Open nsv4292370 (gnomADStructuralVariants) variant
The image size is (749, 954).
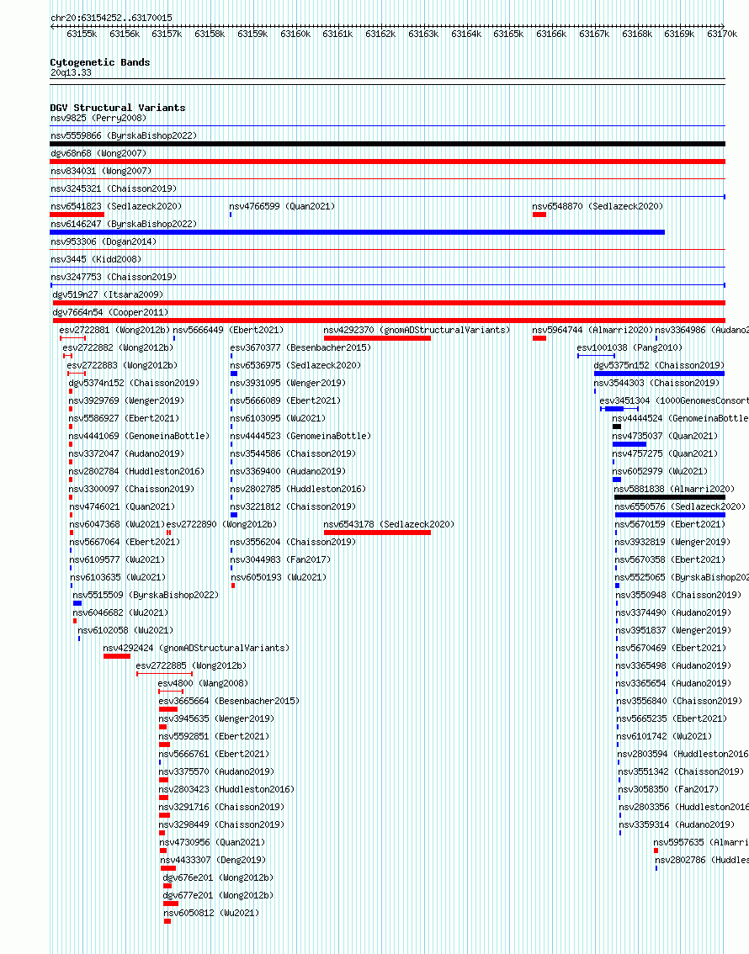(417, 330)
